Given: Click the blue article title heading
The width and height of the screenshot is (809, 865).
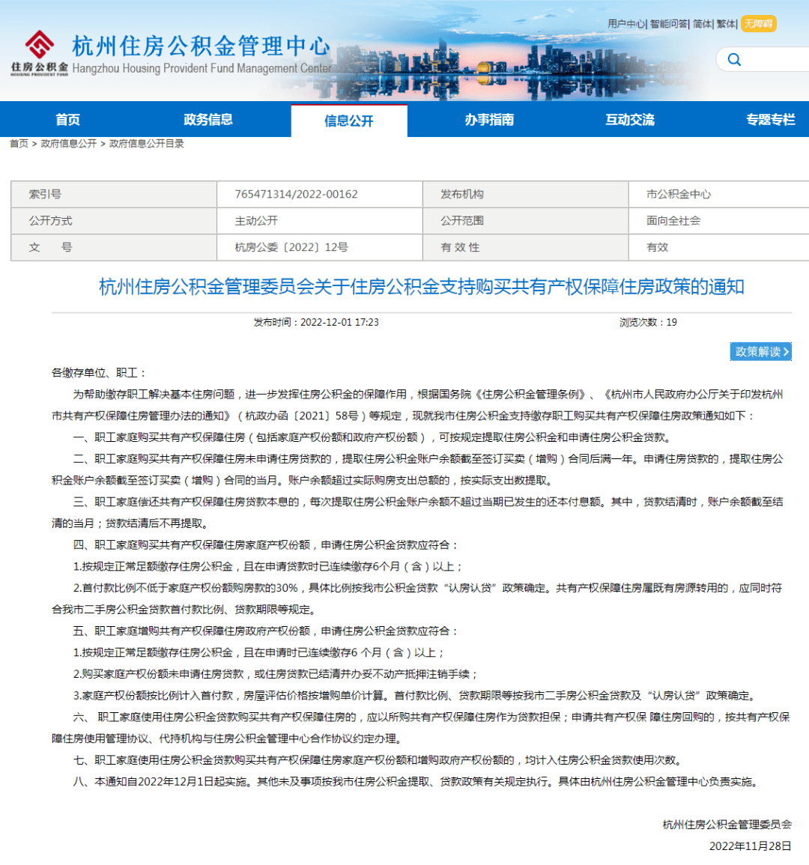Looking at the screenshot, I should tap(422, 287).
